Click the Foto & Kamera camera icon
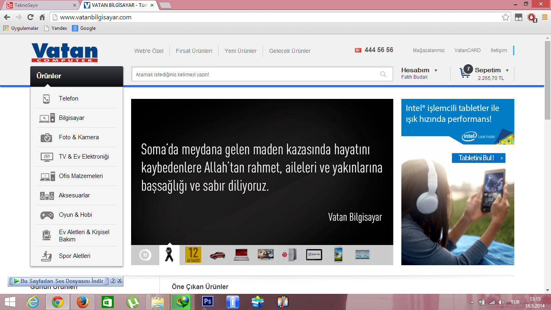 [46, 138]
